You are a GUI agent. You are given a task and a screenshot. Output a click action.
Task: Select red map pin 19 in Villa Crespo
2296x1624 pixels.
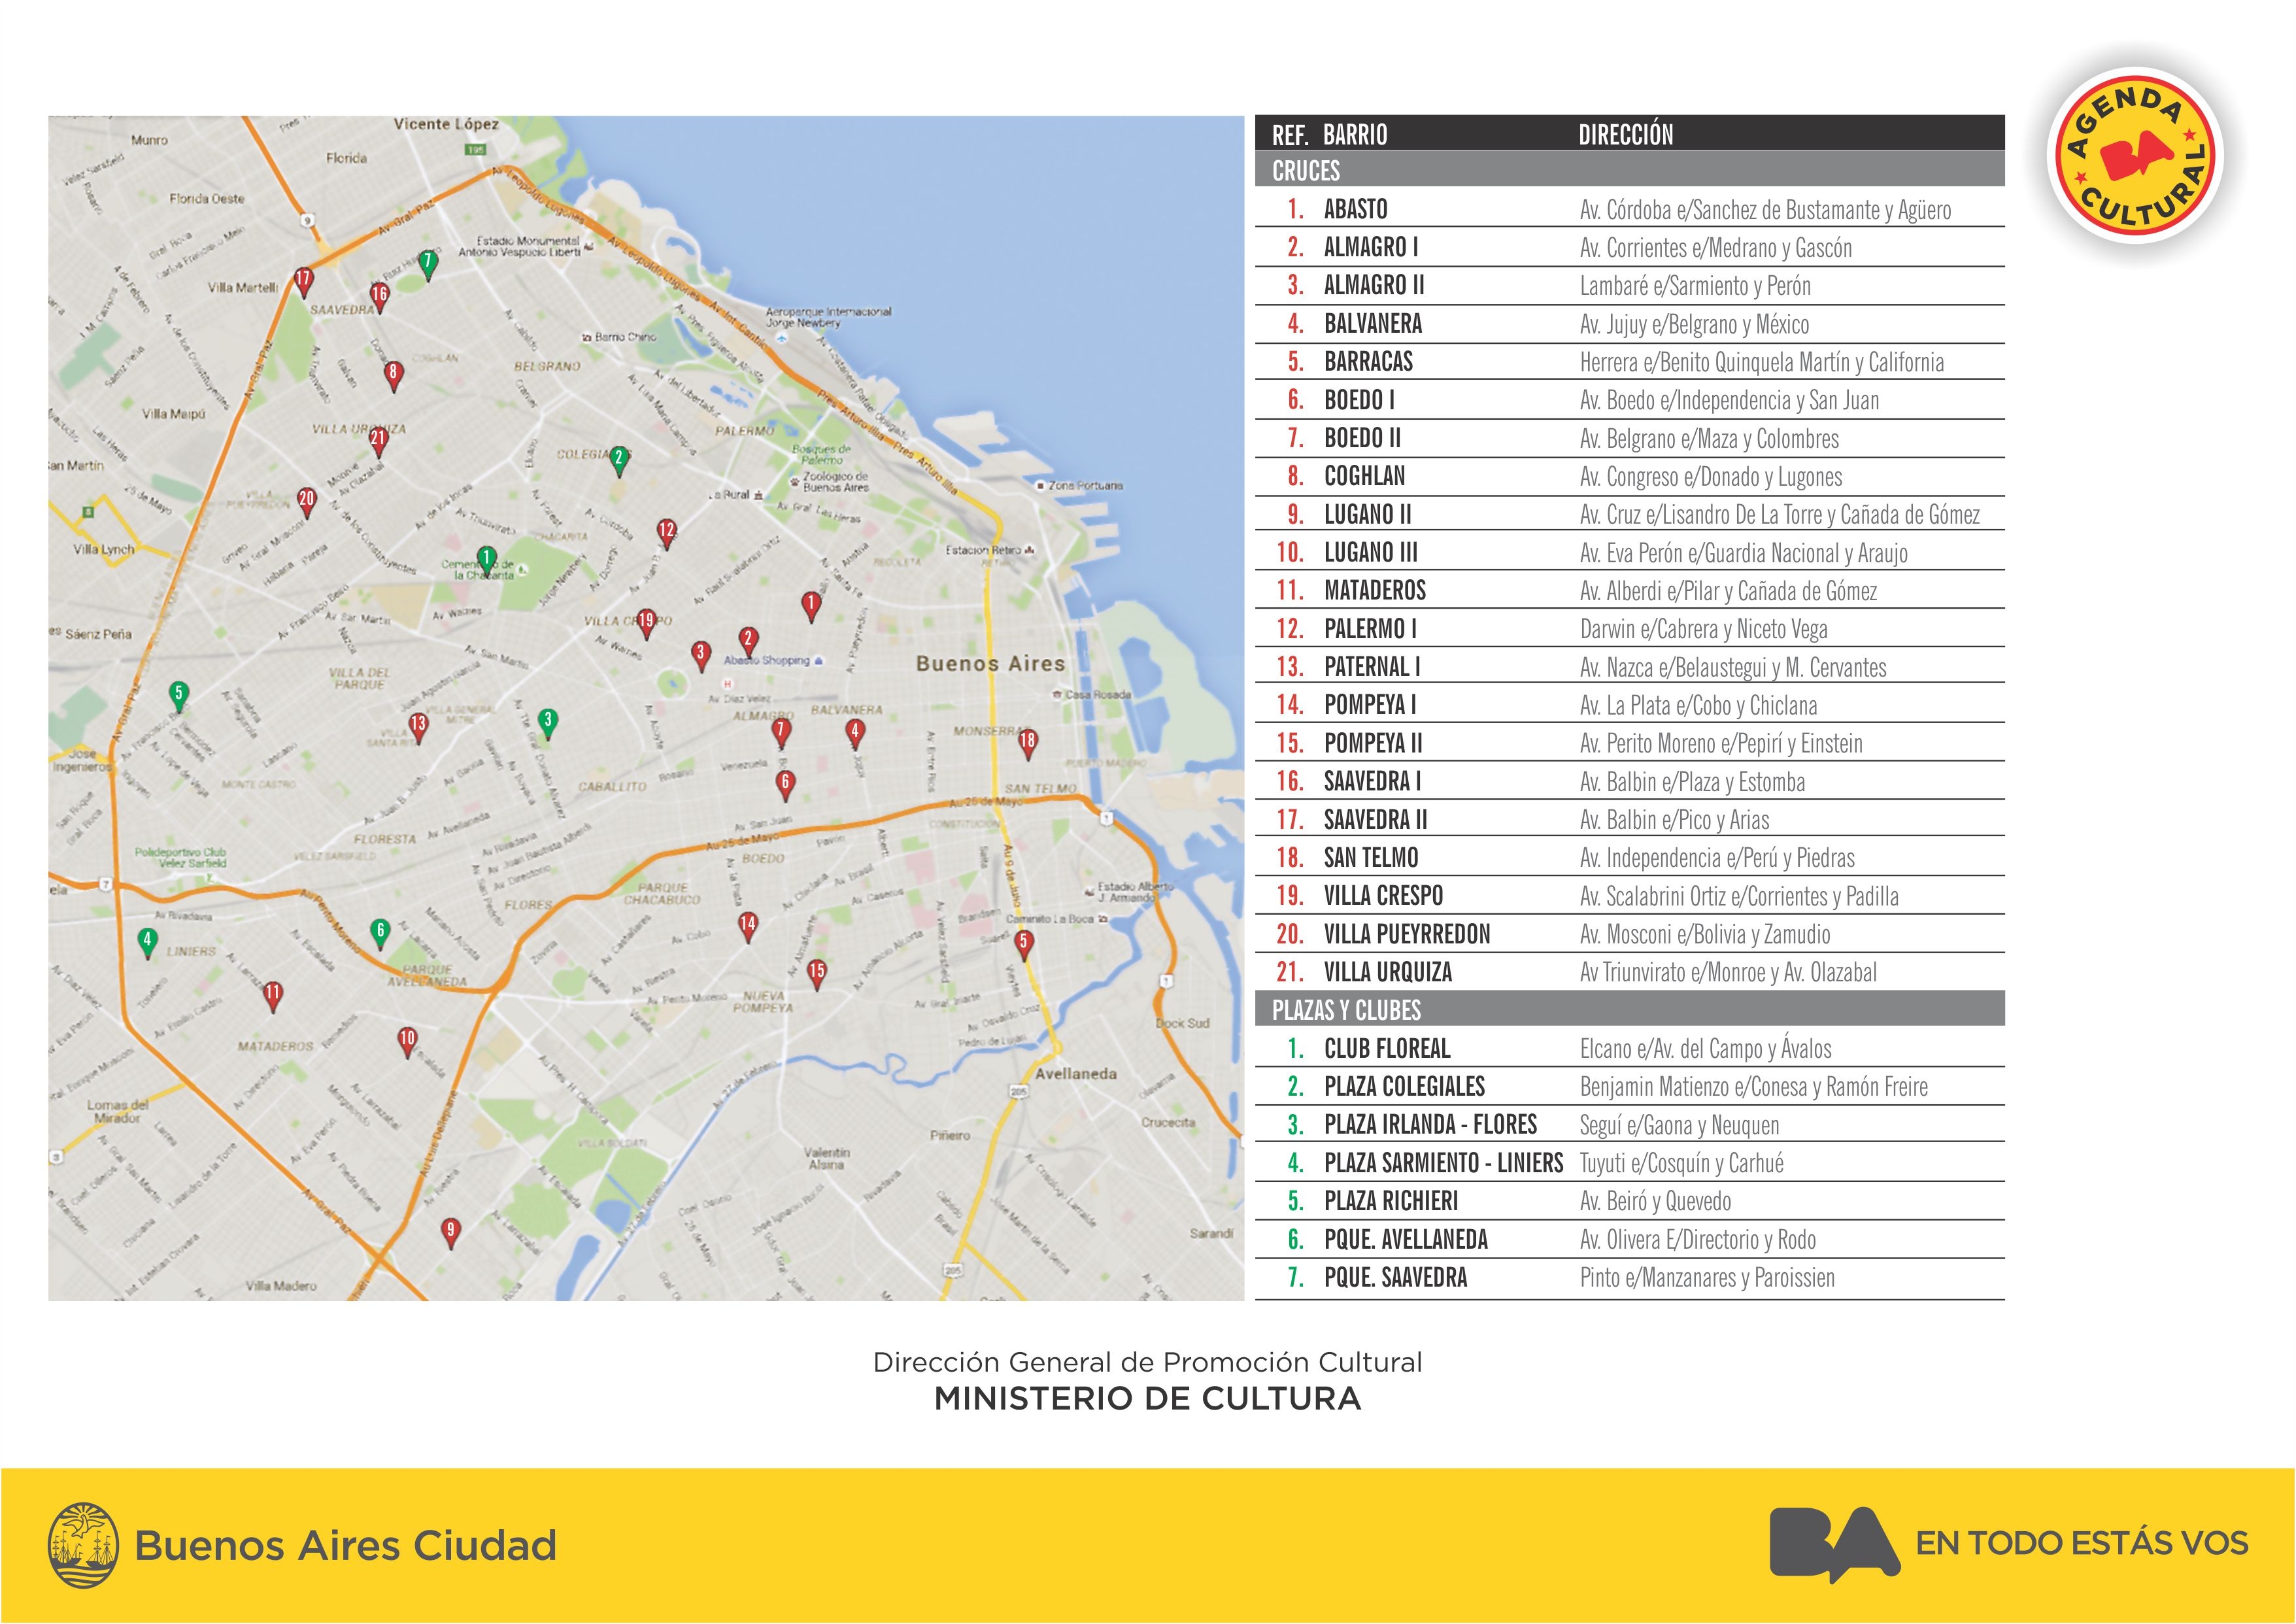pyautogui.click(x=647, y=624)
